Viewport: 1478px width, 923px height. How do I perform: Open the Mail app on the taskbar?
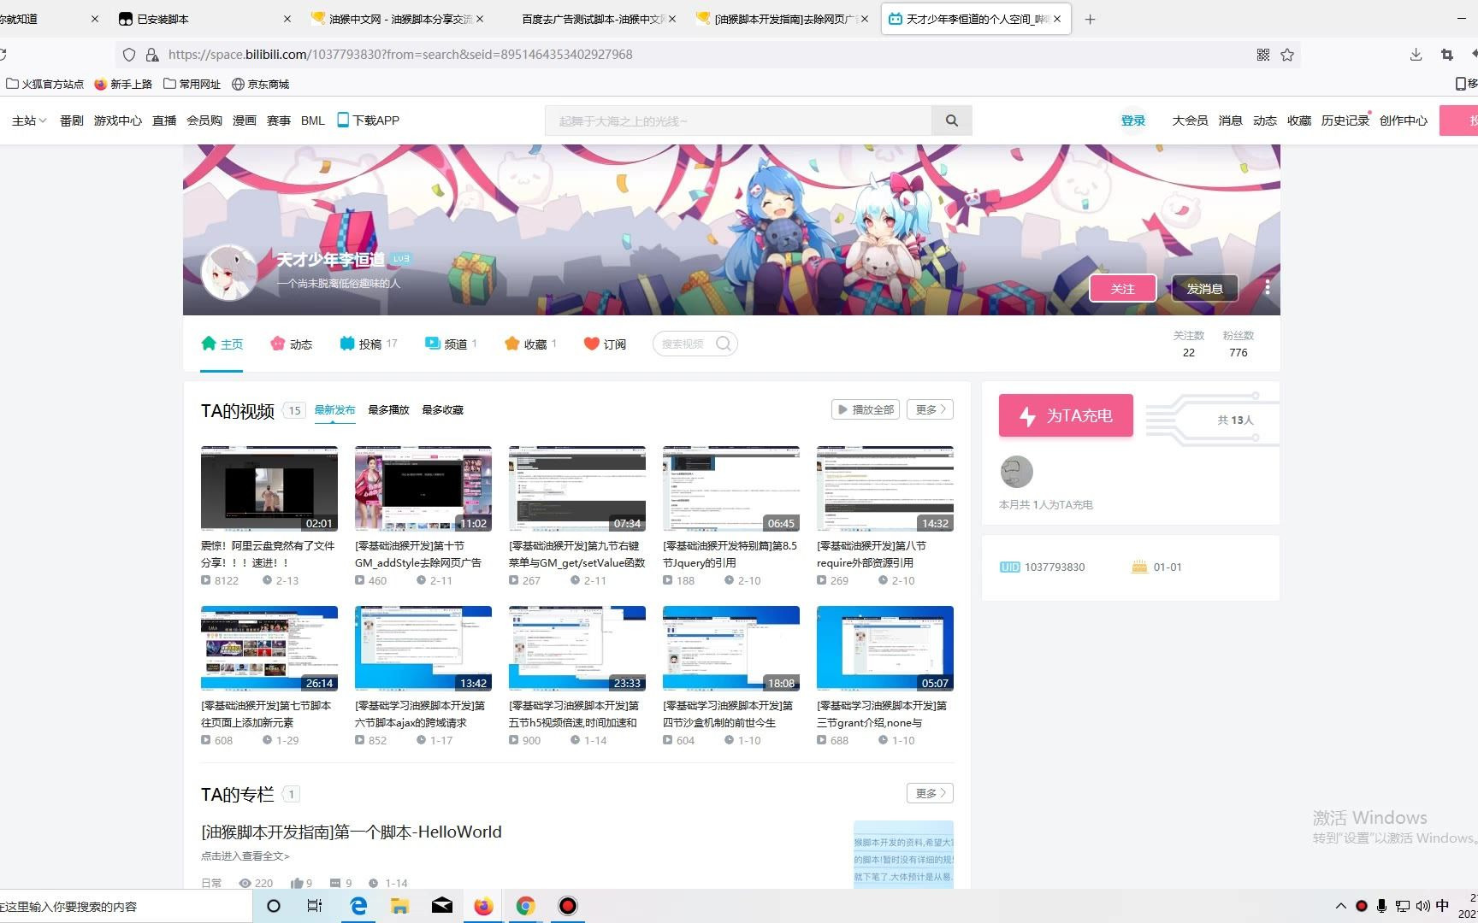[442, 906]
